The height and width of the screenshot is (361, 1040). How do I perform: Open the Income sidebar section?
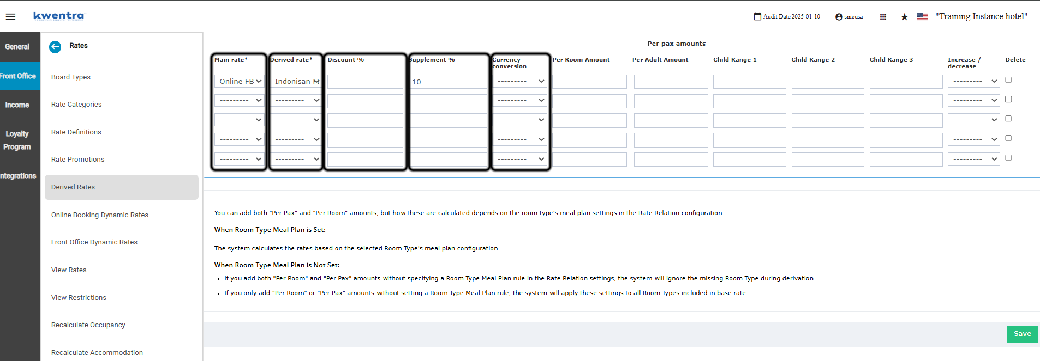17,105
